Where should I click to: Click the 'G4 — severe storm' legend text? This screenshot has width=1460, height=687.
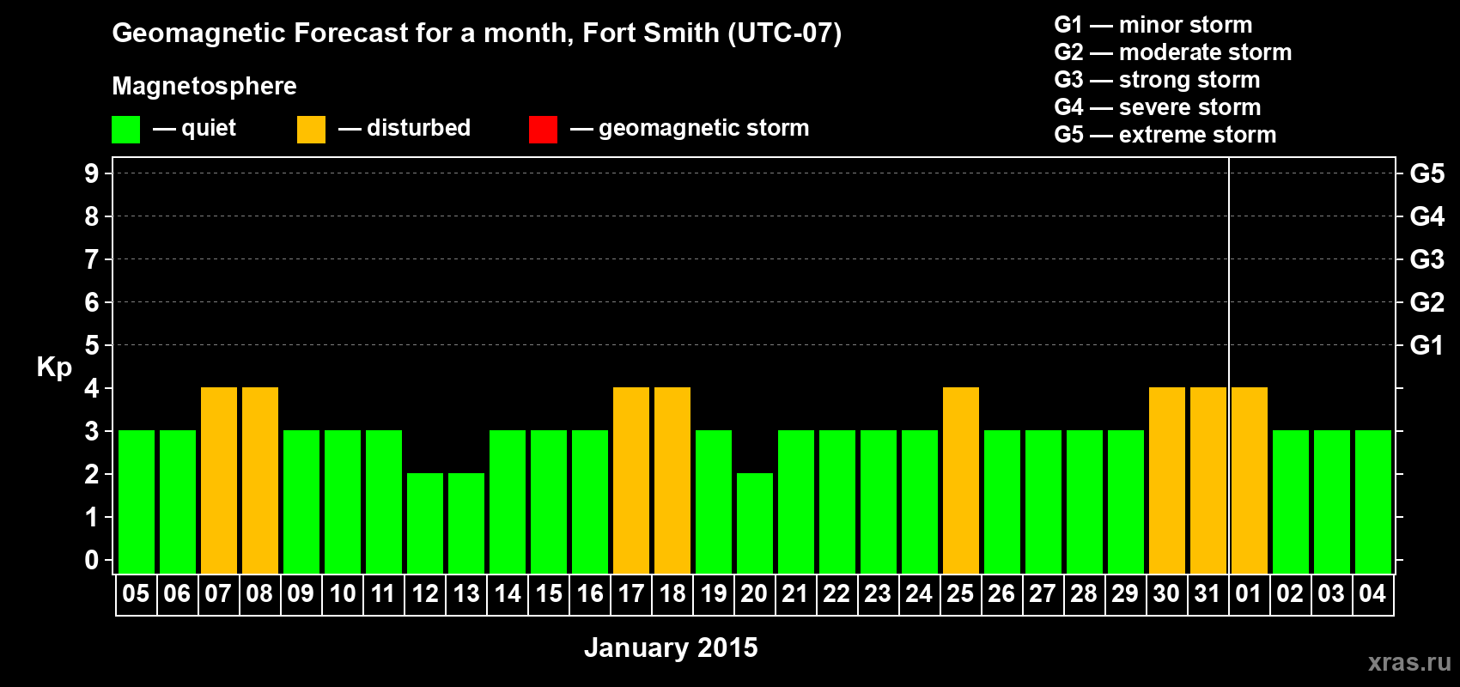(x=1158, y=107)
